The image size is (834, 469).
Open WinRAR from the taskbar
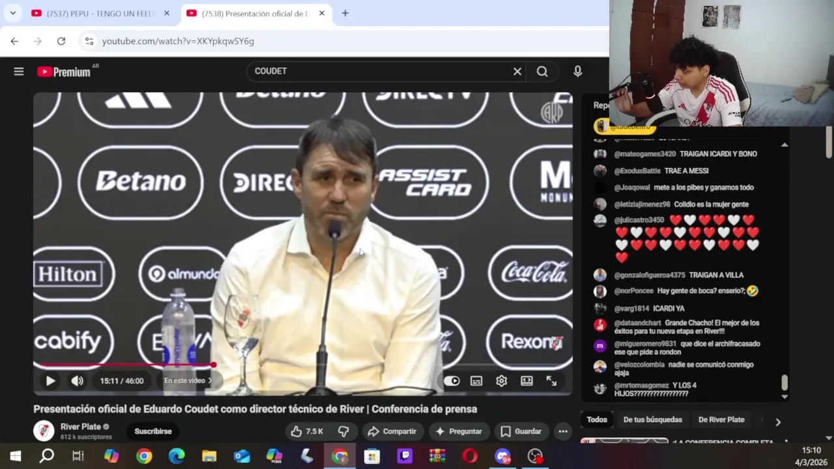click(437, 456)
